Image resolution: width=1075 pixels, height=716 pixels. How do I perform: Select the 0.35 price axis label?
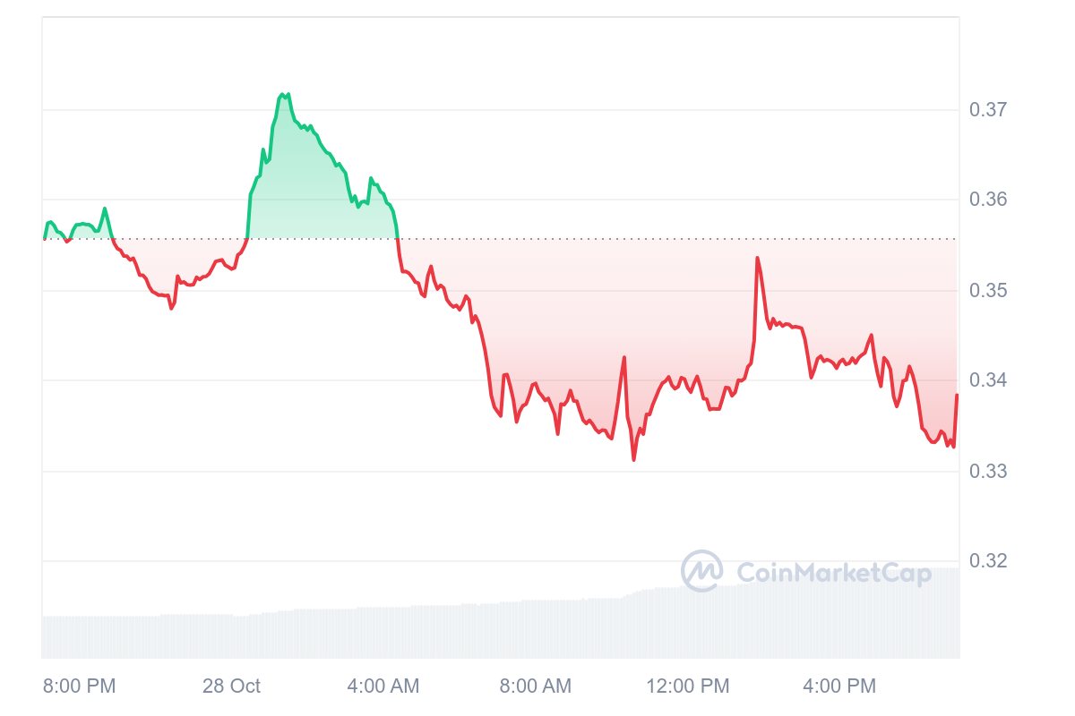click(988, 291)
